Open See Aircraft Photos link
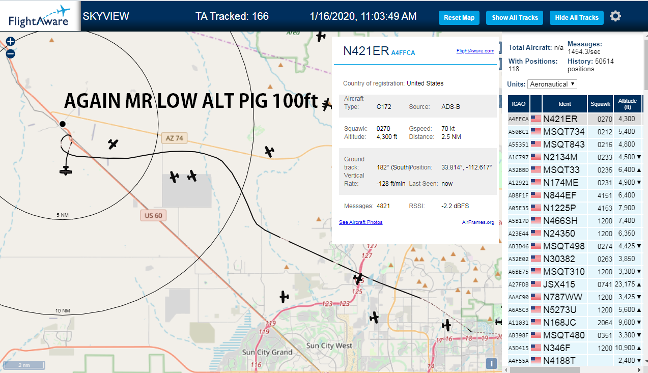 tap(361, 222)
